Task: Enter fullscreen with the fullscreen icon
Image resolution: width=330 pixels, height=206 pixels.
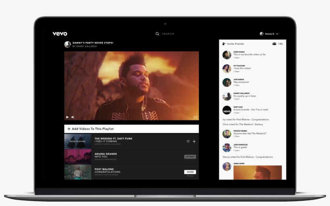Action: (195, 117)
